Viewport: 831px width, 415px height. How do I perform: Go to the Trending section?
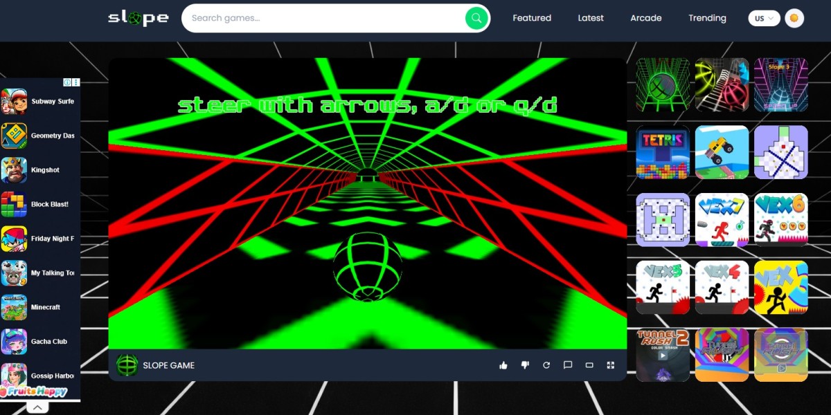click(707, 18)
